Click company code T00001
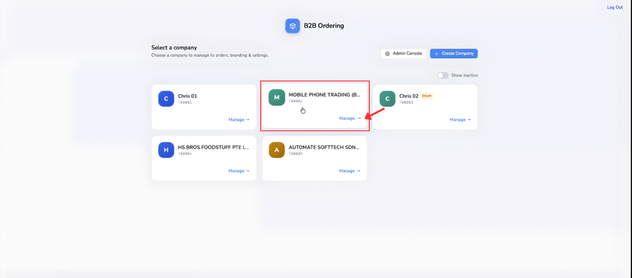This screenshot has width=632, height=278. pos(185,103)
